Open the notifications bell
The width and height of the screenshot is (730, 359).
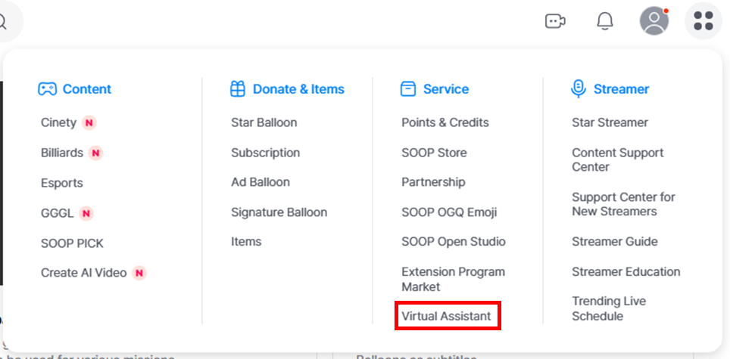(604, 21)
